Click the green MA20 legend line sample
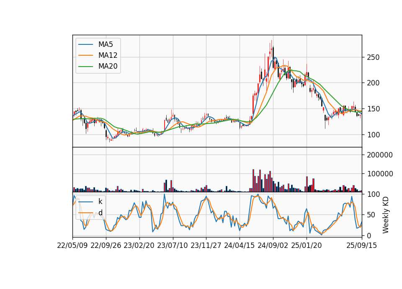The width and height of the screenshot is (402, 289). pyautogui.click(x=86, y=66)
